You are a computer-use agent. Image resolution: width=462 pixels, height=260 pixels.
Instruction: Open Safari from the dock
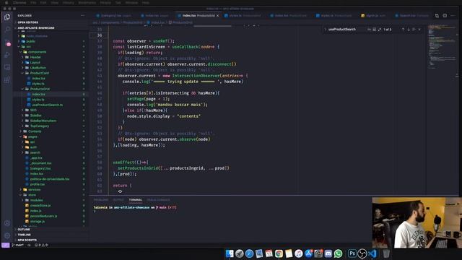(249, 253)
